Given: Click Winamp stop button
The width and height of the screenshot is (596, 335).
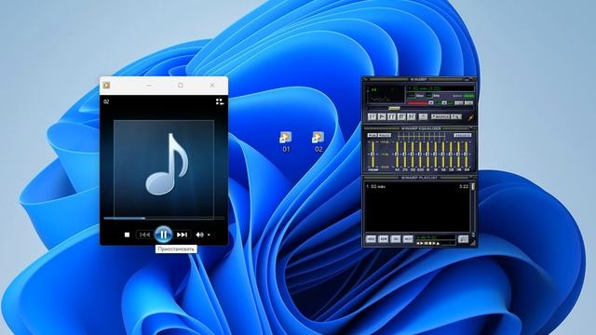Looking at the screenshot, I should click(x=401, y=117).
